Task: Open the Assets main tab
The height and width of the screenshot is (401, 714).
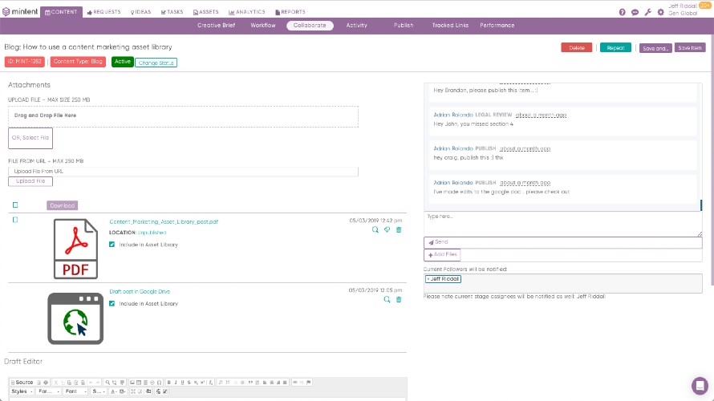Action: pyautogui.click(x=206, y=12)
